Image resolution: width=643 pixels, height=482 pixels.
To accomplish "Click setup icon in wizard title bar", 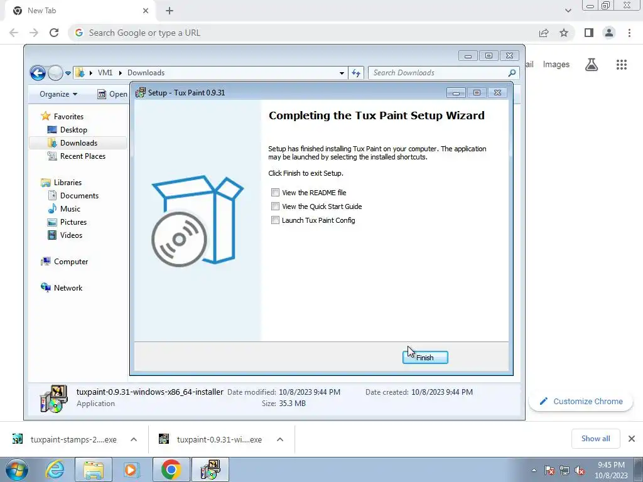I will pos(141,93).
